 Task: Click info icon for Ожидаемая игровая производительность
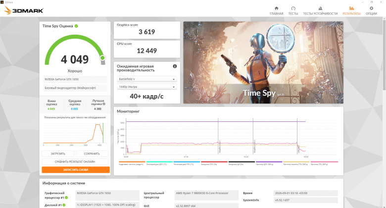tap(175, 66)
